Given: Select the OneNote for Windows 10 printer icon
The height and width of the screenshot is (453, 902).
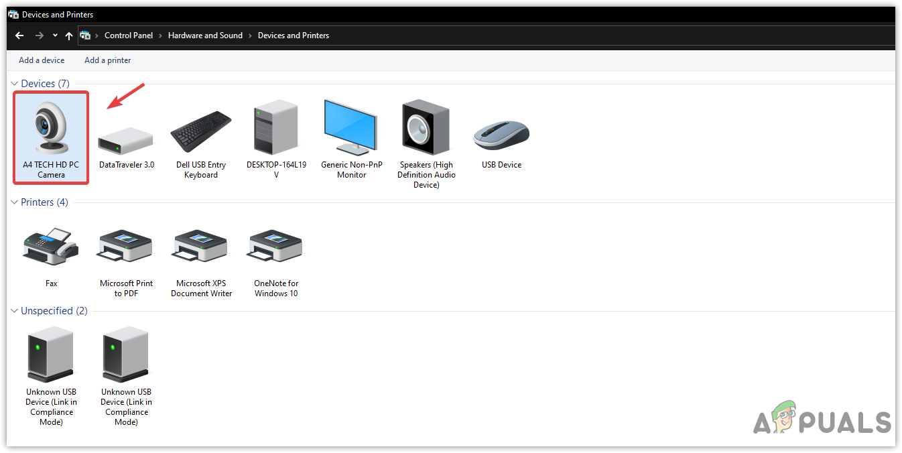Looking at the screenshot, I should pyautogui.click(x=276, y=245).
